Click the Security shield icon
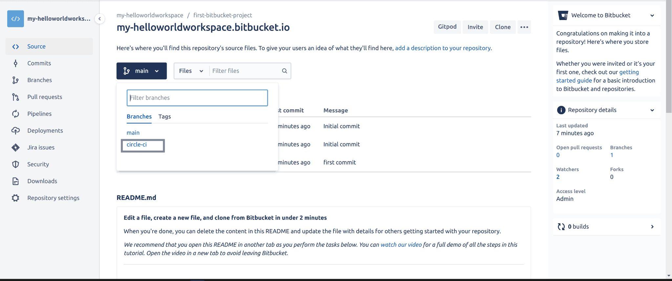Screen dimensions: 672x281 15,164
